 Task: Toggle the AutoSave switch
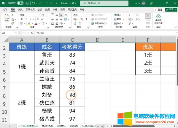click(x=20, y=3)
